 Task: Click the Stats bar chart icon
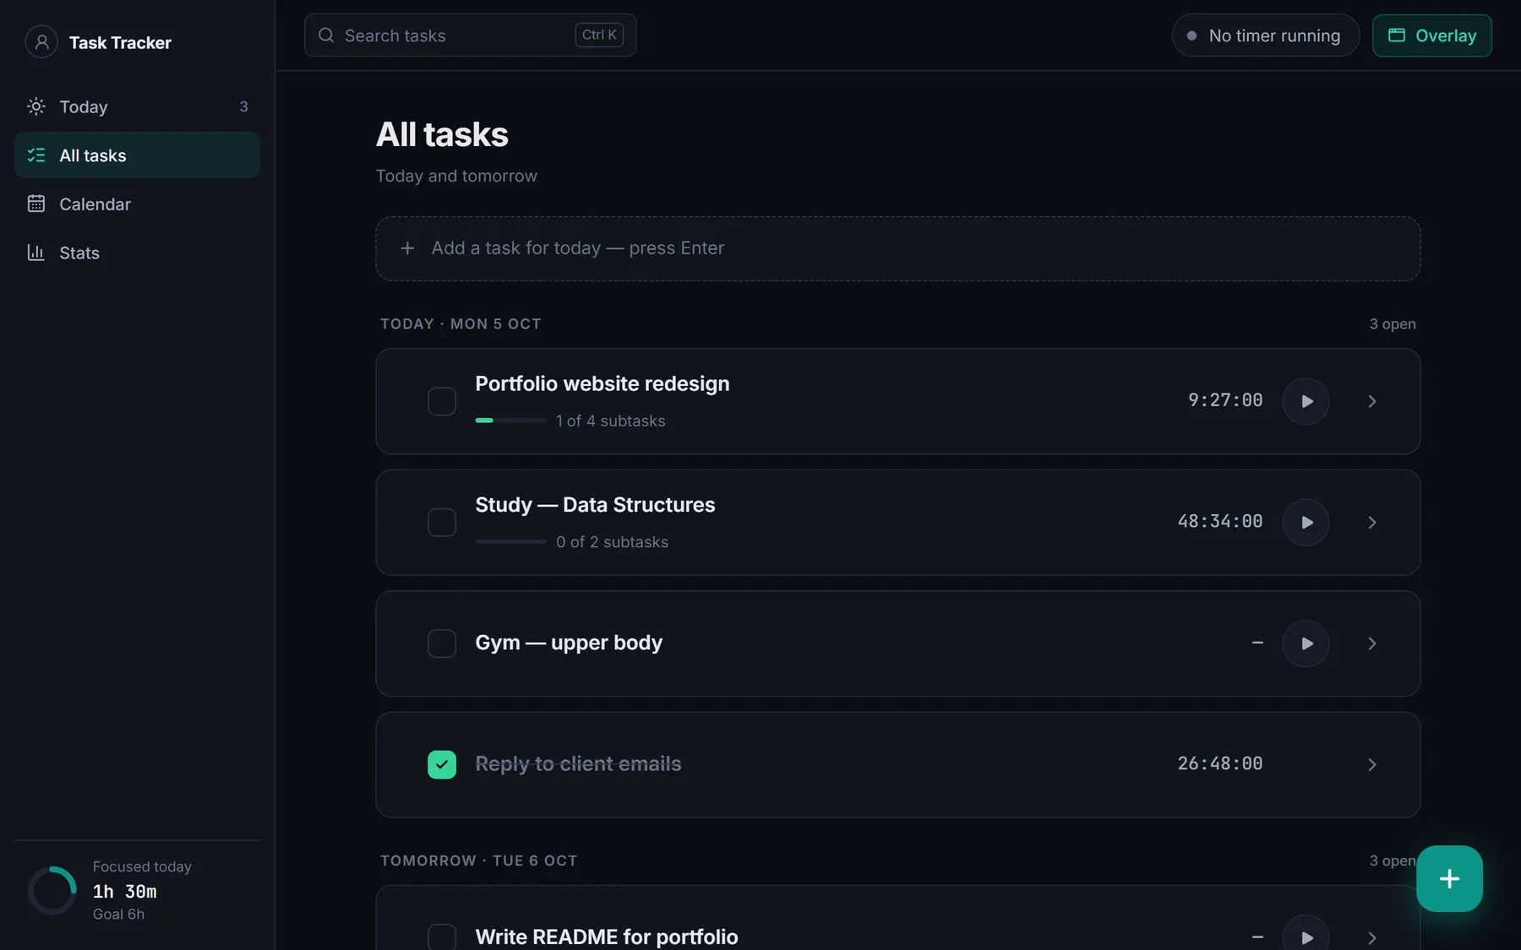[35, 252]
